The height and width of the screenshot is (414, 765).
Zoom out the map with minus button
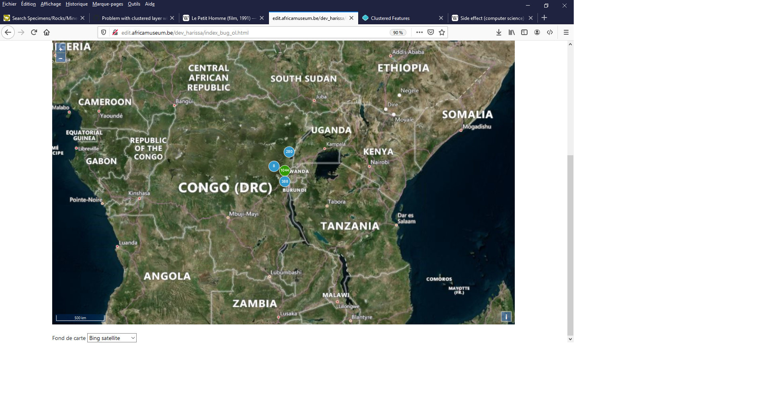61,59
